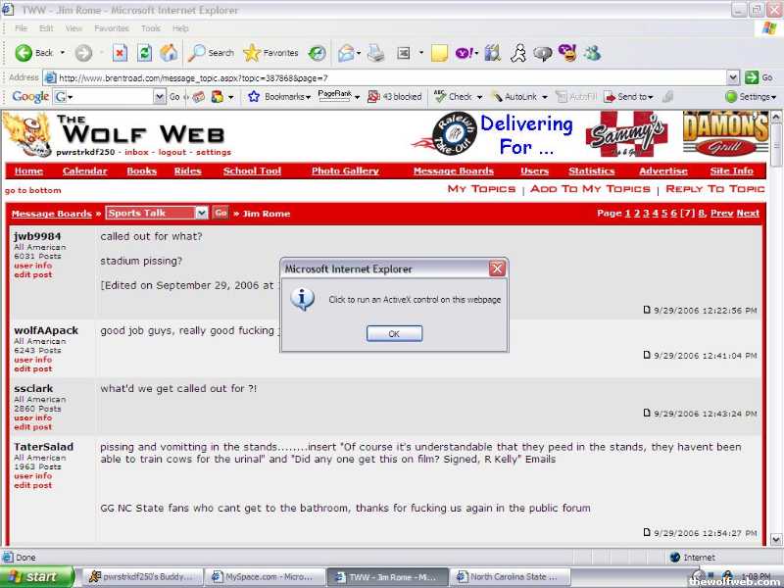Click the Google toolbar search field
The image size is (784, 588).
click(110, 97)
